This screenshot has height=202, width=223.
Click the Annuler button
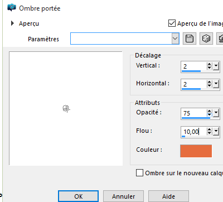123,196
